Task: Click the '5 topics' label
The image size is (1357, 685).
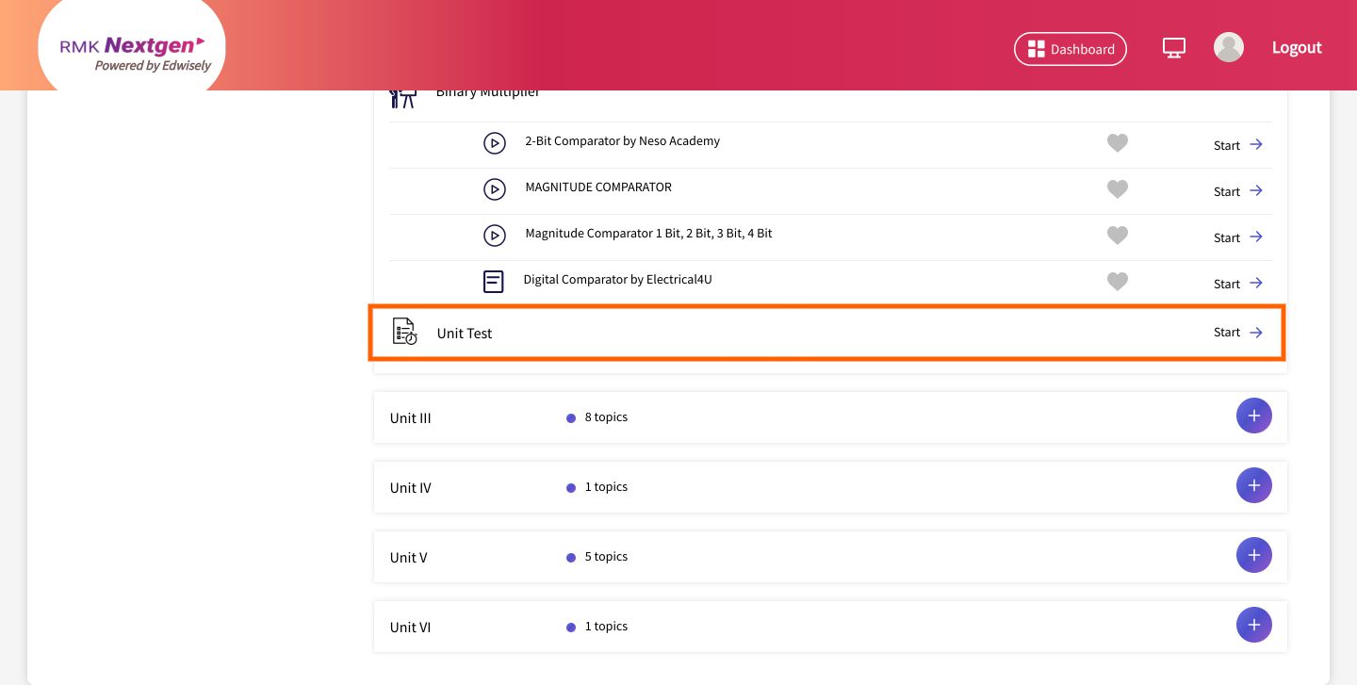Action: tap(606, 556)
